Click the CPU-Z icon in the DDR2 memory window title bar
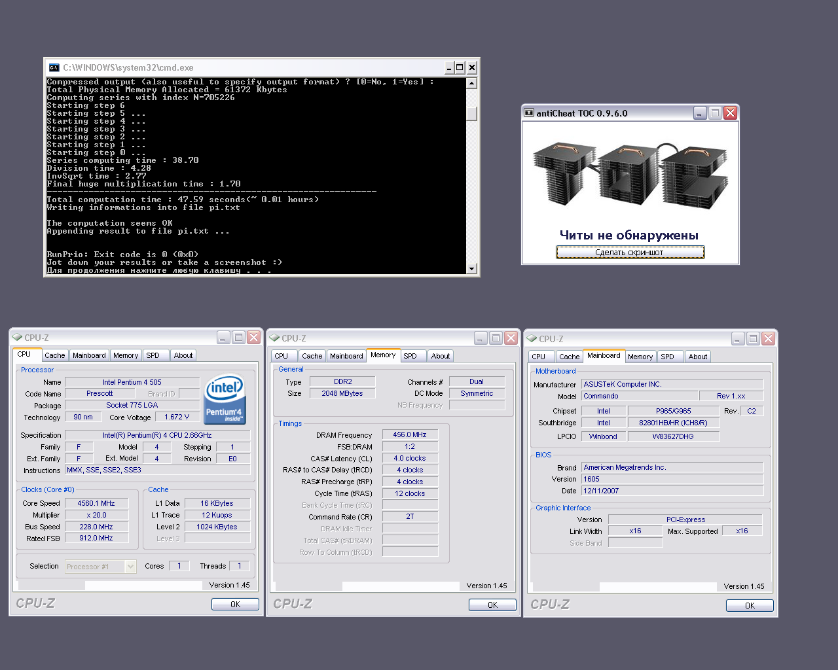 click(x=275, y=338)
